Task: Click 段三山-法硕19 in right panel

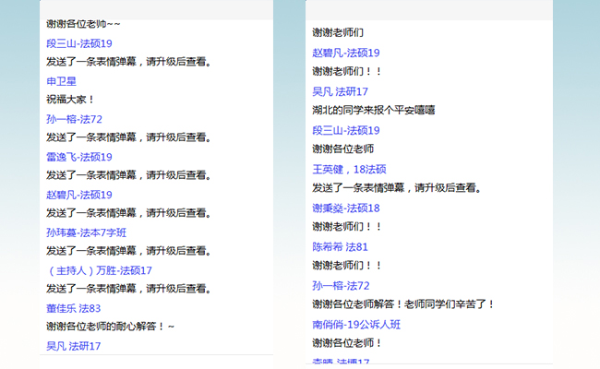Action: coord(345,130)
